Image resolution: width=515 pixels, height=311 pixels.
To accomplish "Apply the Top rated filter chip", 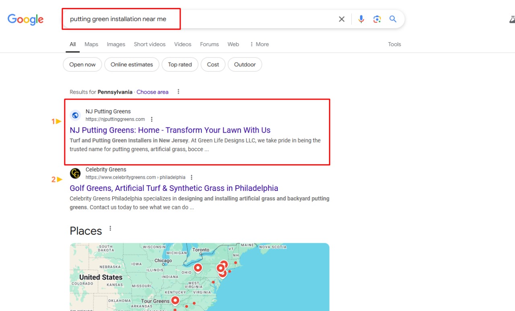I will point(180,64).
